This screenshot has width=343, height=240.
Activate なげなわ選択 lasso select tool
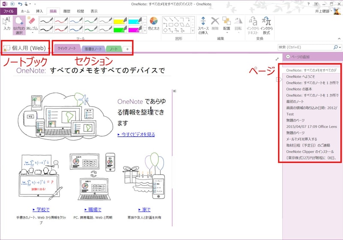click(19, 26)
